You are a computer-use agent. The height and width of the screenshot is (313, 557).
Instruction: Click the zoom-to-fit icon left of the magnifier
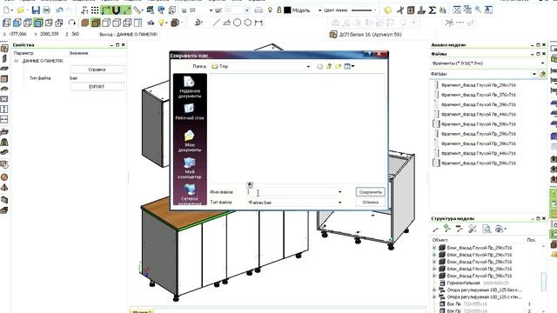[467, 10]
